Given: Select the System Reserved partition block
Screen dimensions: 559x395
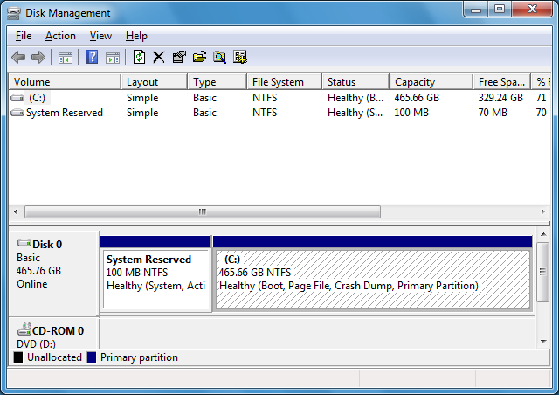Looking at the screenshot, I should pyautogui.click(x=155, y=274).
